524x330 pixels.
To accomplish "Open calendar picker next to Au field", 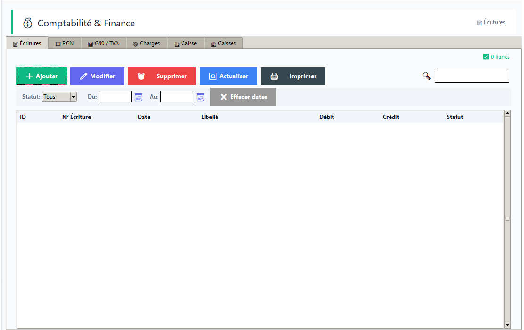I will click(x=200, y=97).
